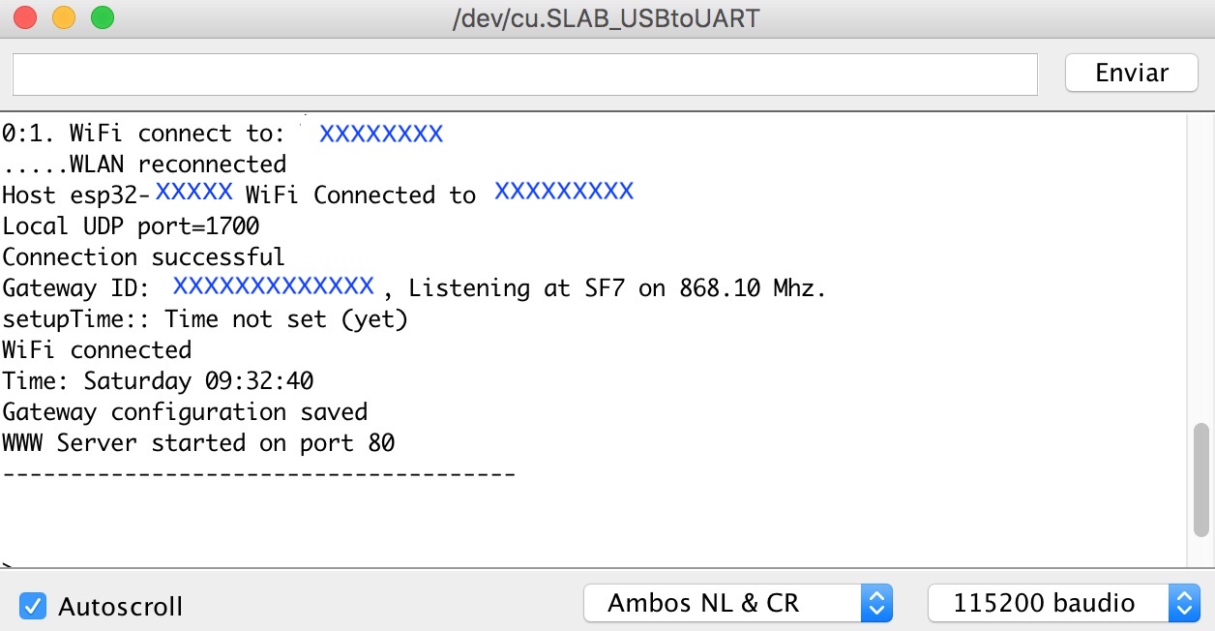This screenshot has width=1215, height=631.
Task: Select the "Gateway configuration saved" line
Action: pyautogui.click(x=185, y=412)
